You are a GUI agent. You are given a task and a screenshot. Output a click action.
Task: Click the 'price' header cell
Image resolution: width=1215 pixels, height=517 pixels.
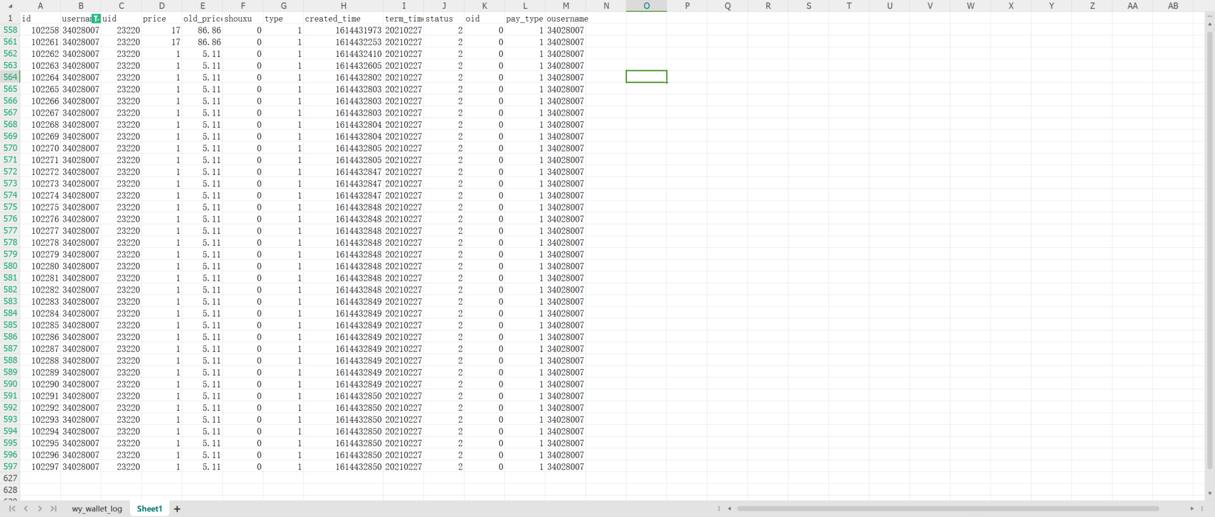162,18
